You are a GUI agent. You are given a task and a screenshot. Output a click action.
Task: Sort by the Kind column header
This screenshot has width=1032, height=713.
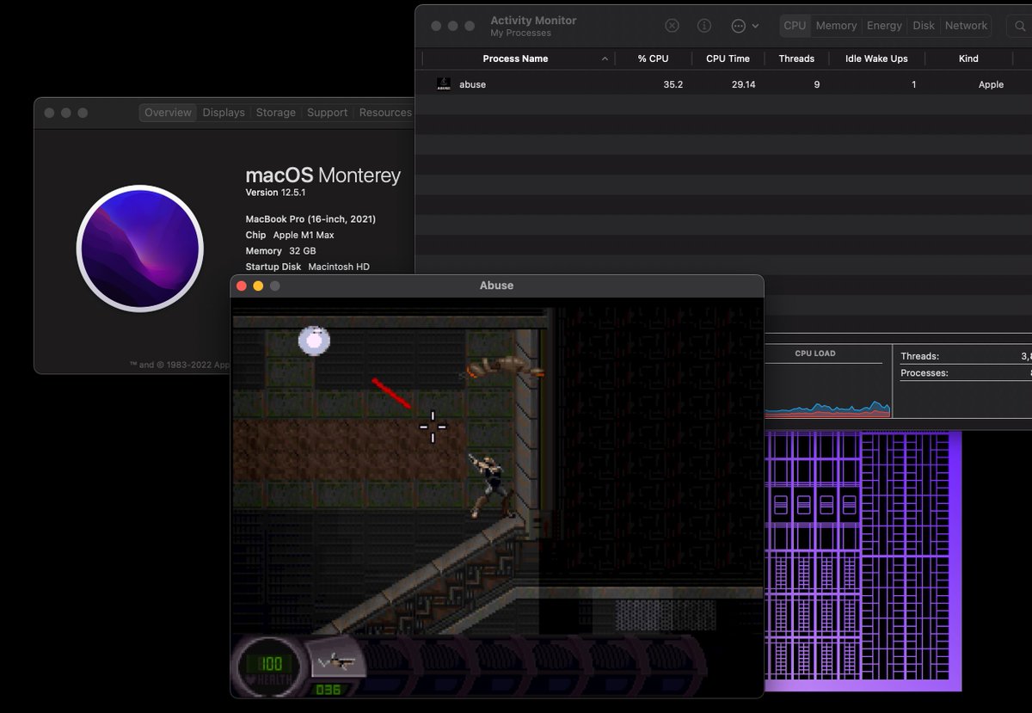(x=968, y=58)
